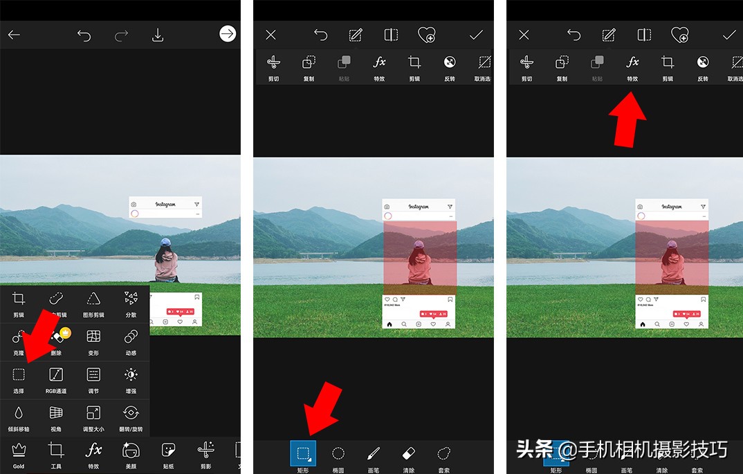Tap heart-plus save sticker icon, middle screen
The height and width of the screenshot is (474, 743).
pyautogui.click(x=426, y=35)
